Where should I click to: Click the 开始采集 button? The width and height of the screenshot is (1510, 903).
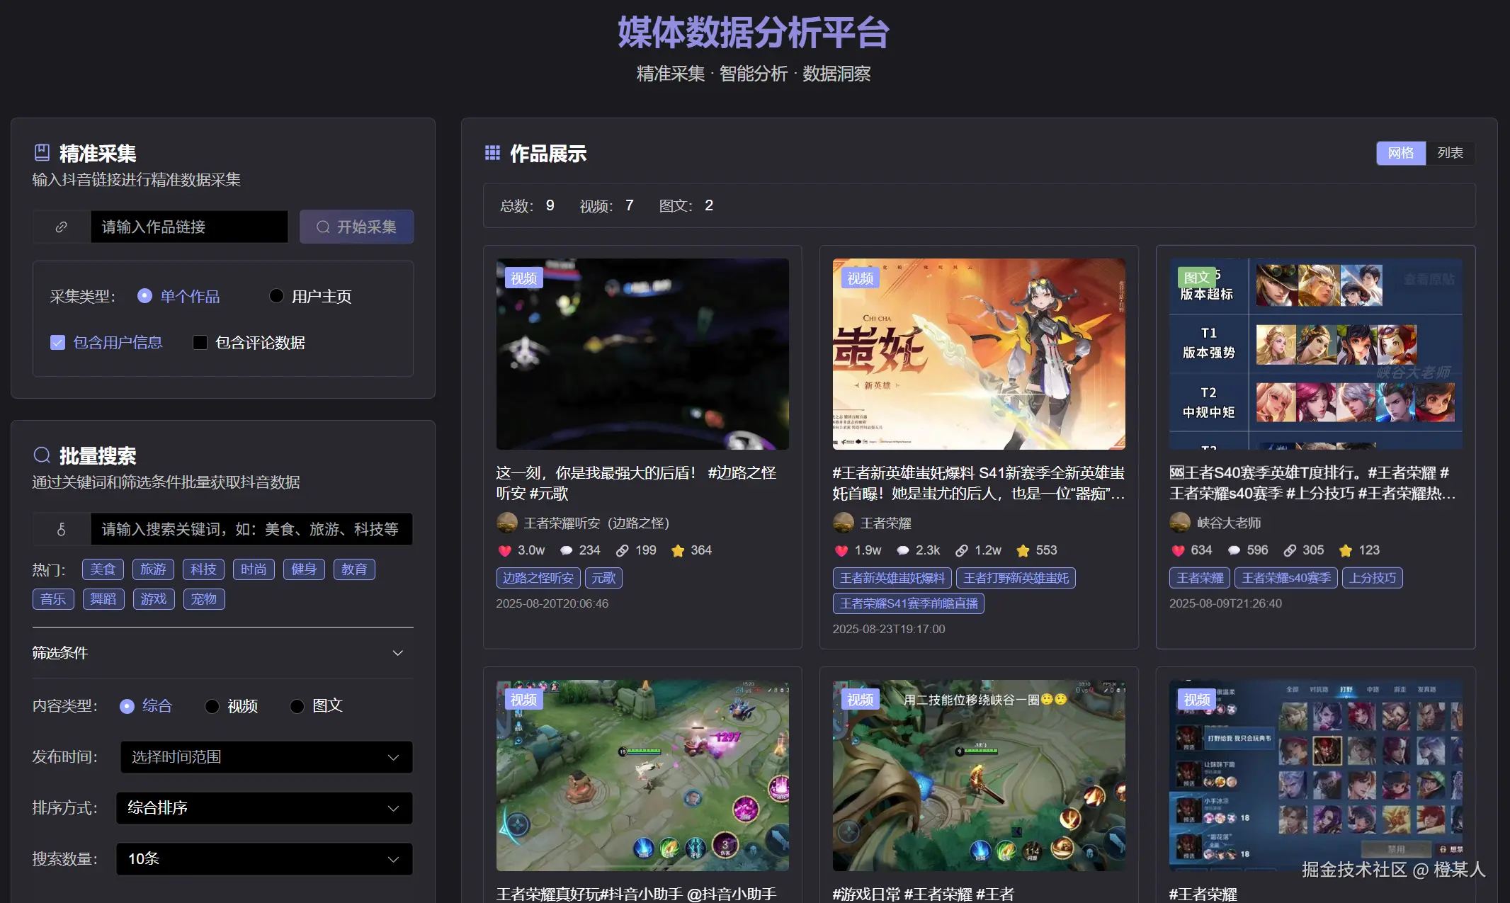click(356, 227)
